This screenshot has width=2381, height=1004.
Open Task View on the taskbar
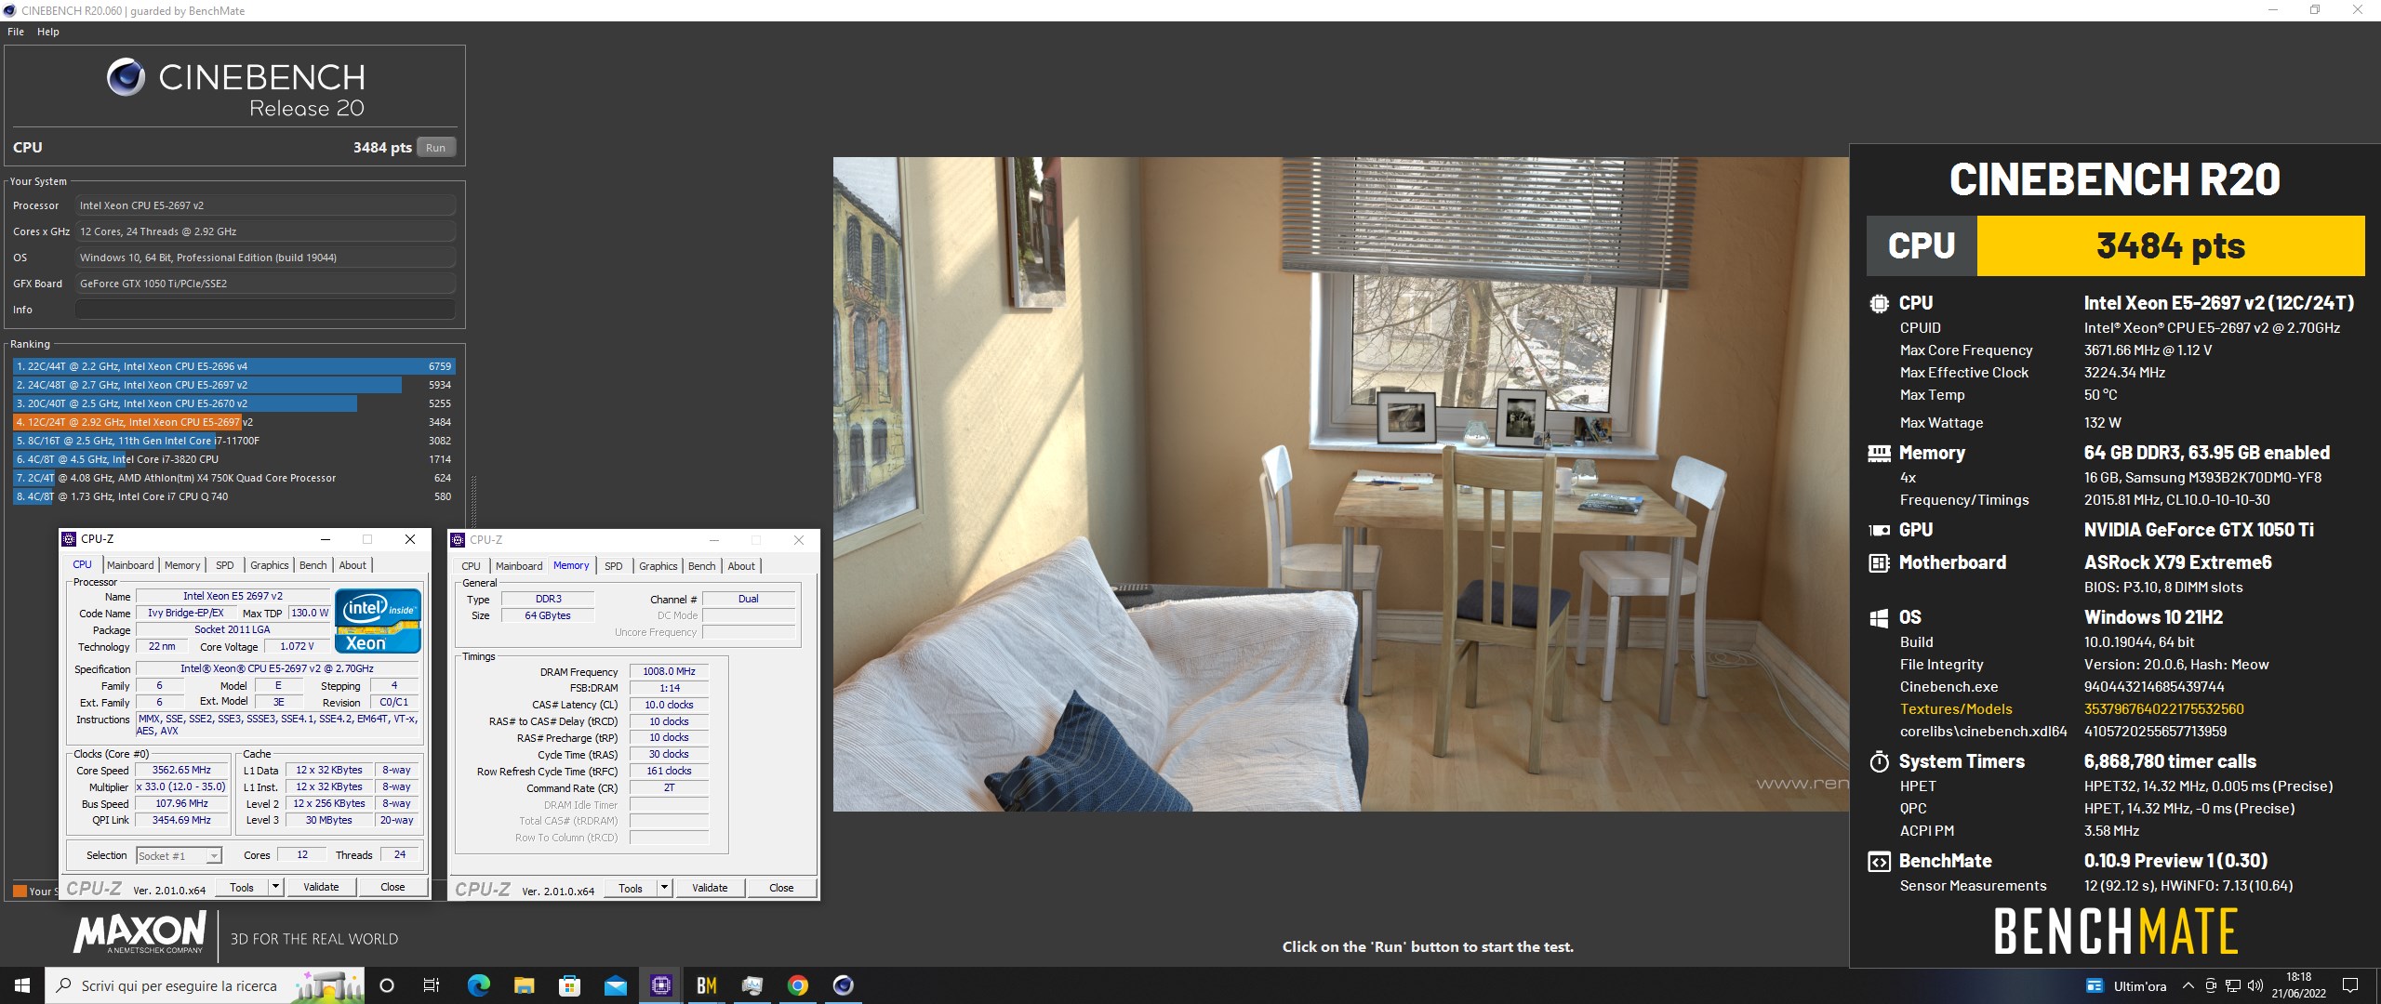(432, 985)
